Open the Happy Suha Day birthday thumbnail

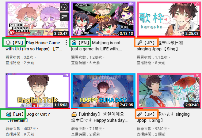[103, 91]
